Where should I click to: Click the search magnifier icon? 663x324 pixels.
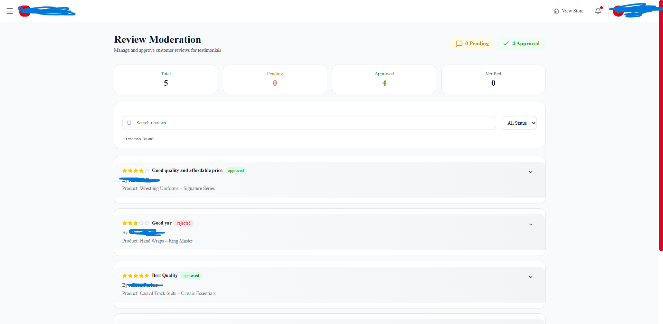pos(129,123)
